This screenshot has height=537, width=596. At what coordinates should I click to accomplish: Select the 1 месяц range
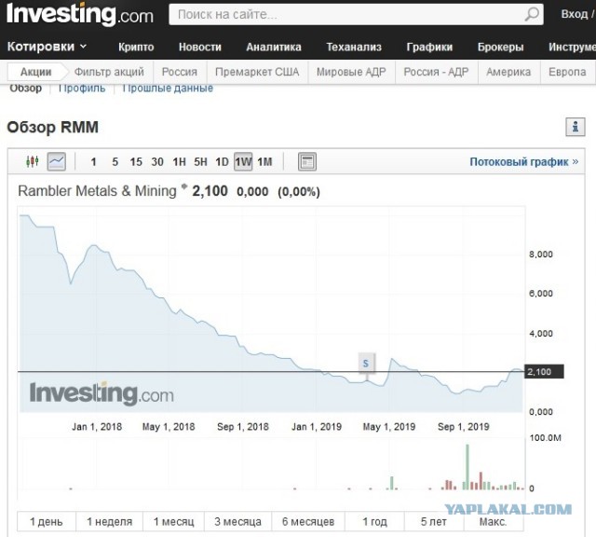pyautogui.click(x=174, y=521)
